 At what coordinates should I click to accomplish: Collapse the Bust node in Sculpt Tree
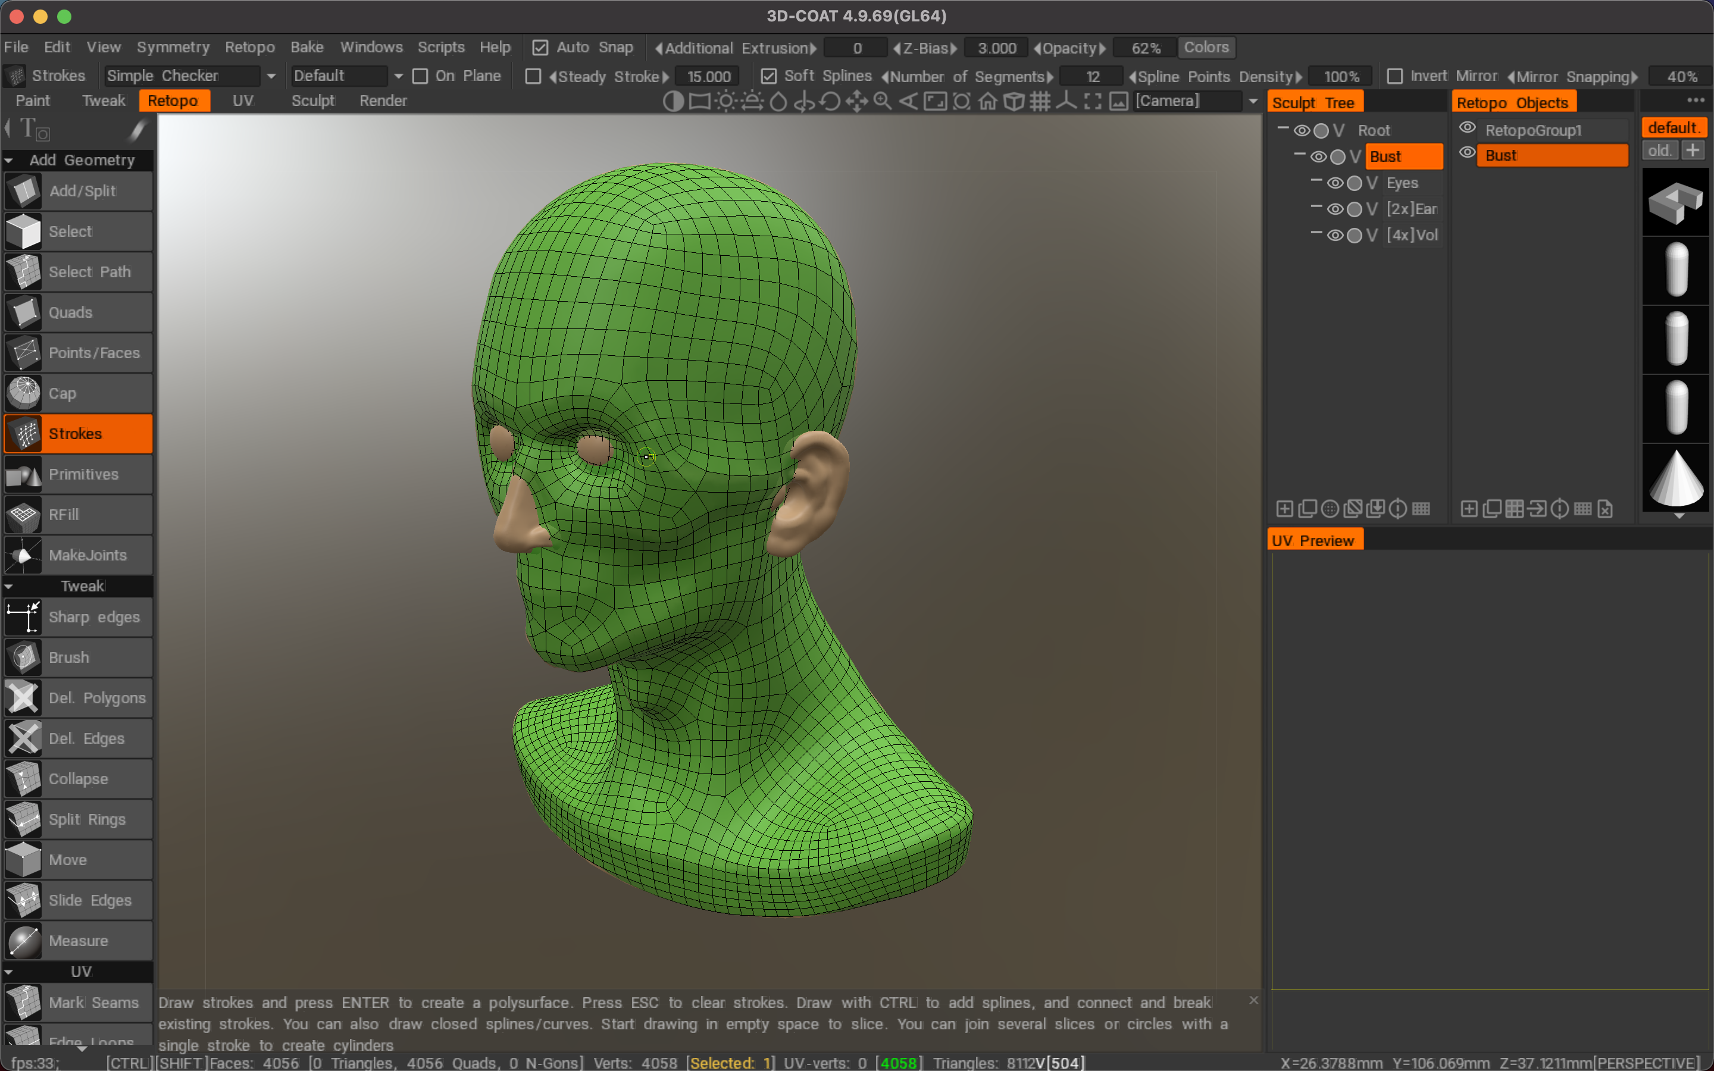(1300, 155)
